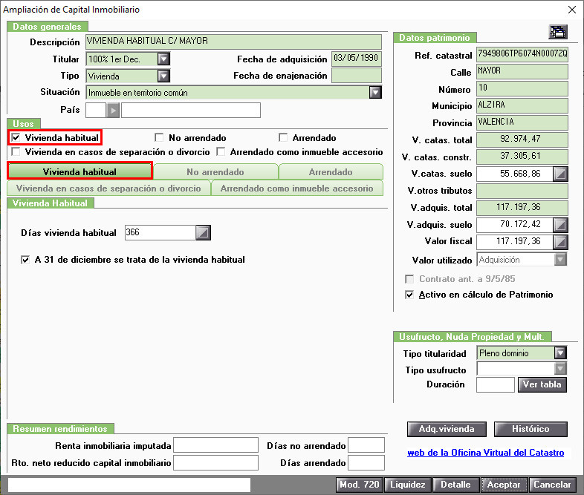Open the Tipo dropdown showing Vivienda
Image resolution: width=584 pixels, height=495 pixels.
click(163, 76)
